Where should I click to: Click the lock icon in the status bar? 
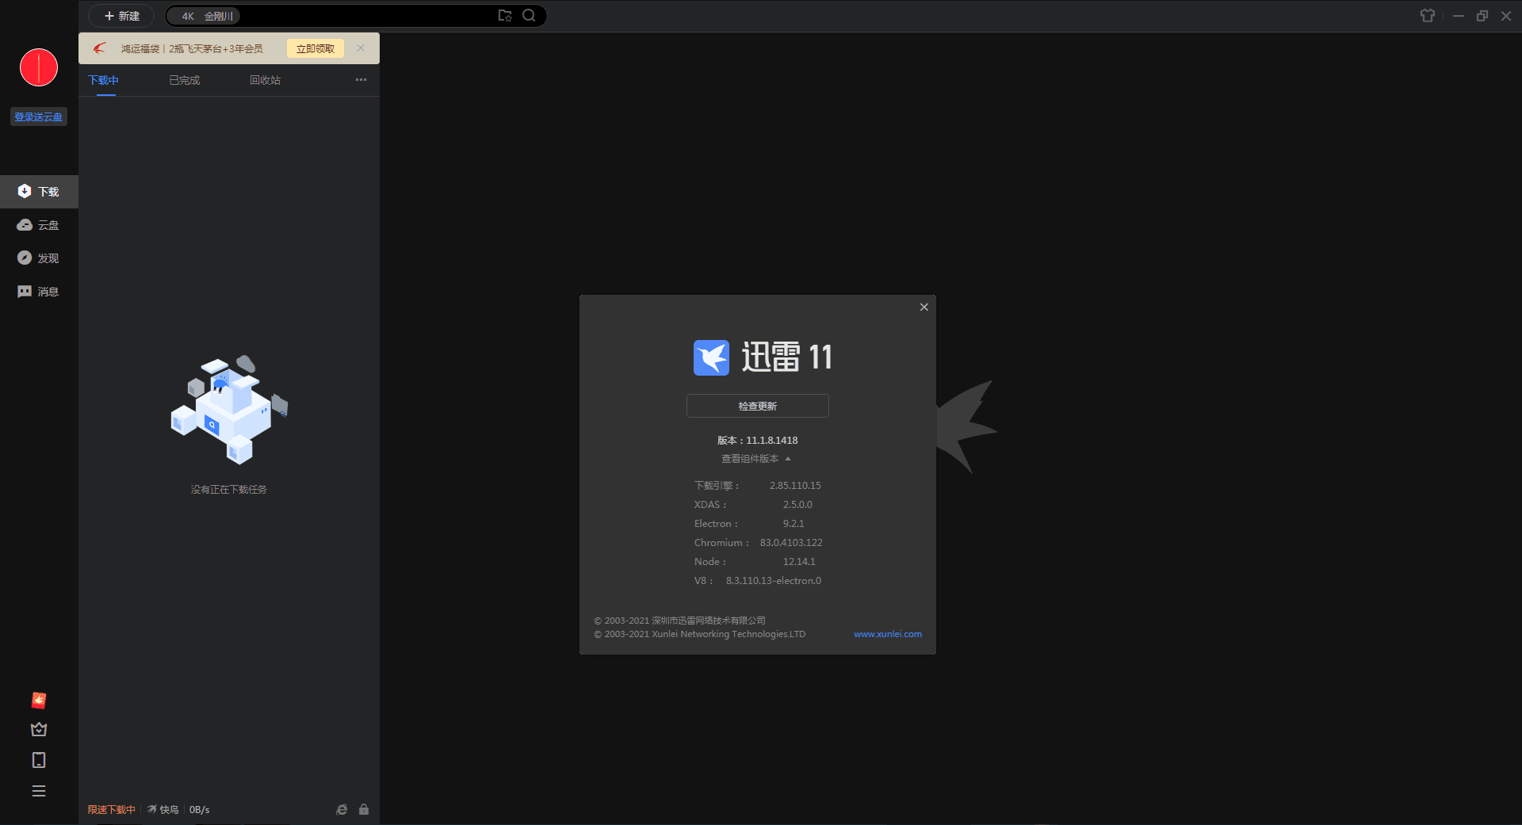(365, 809)
